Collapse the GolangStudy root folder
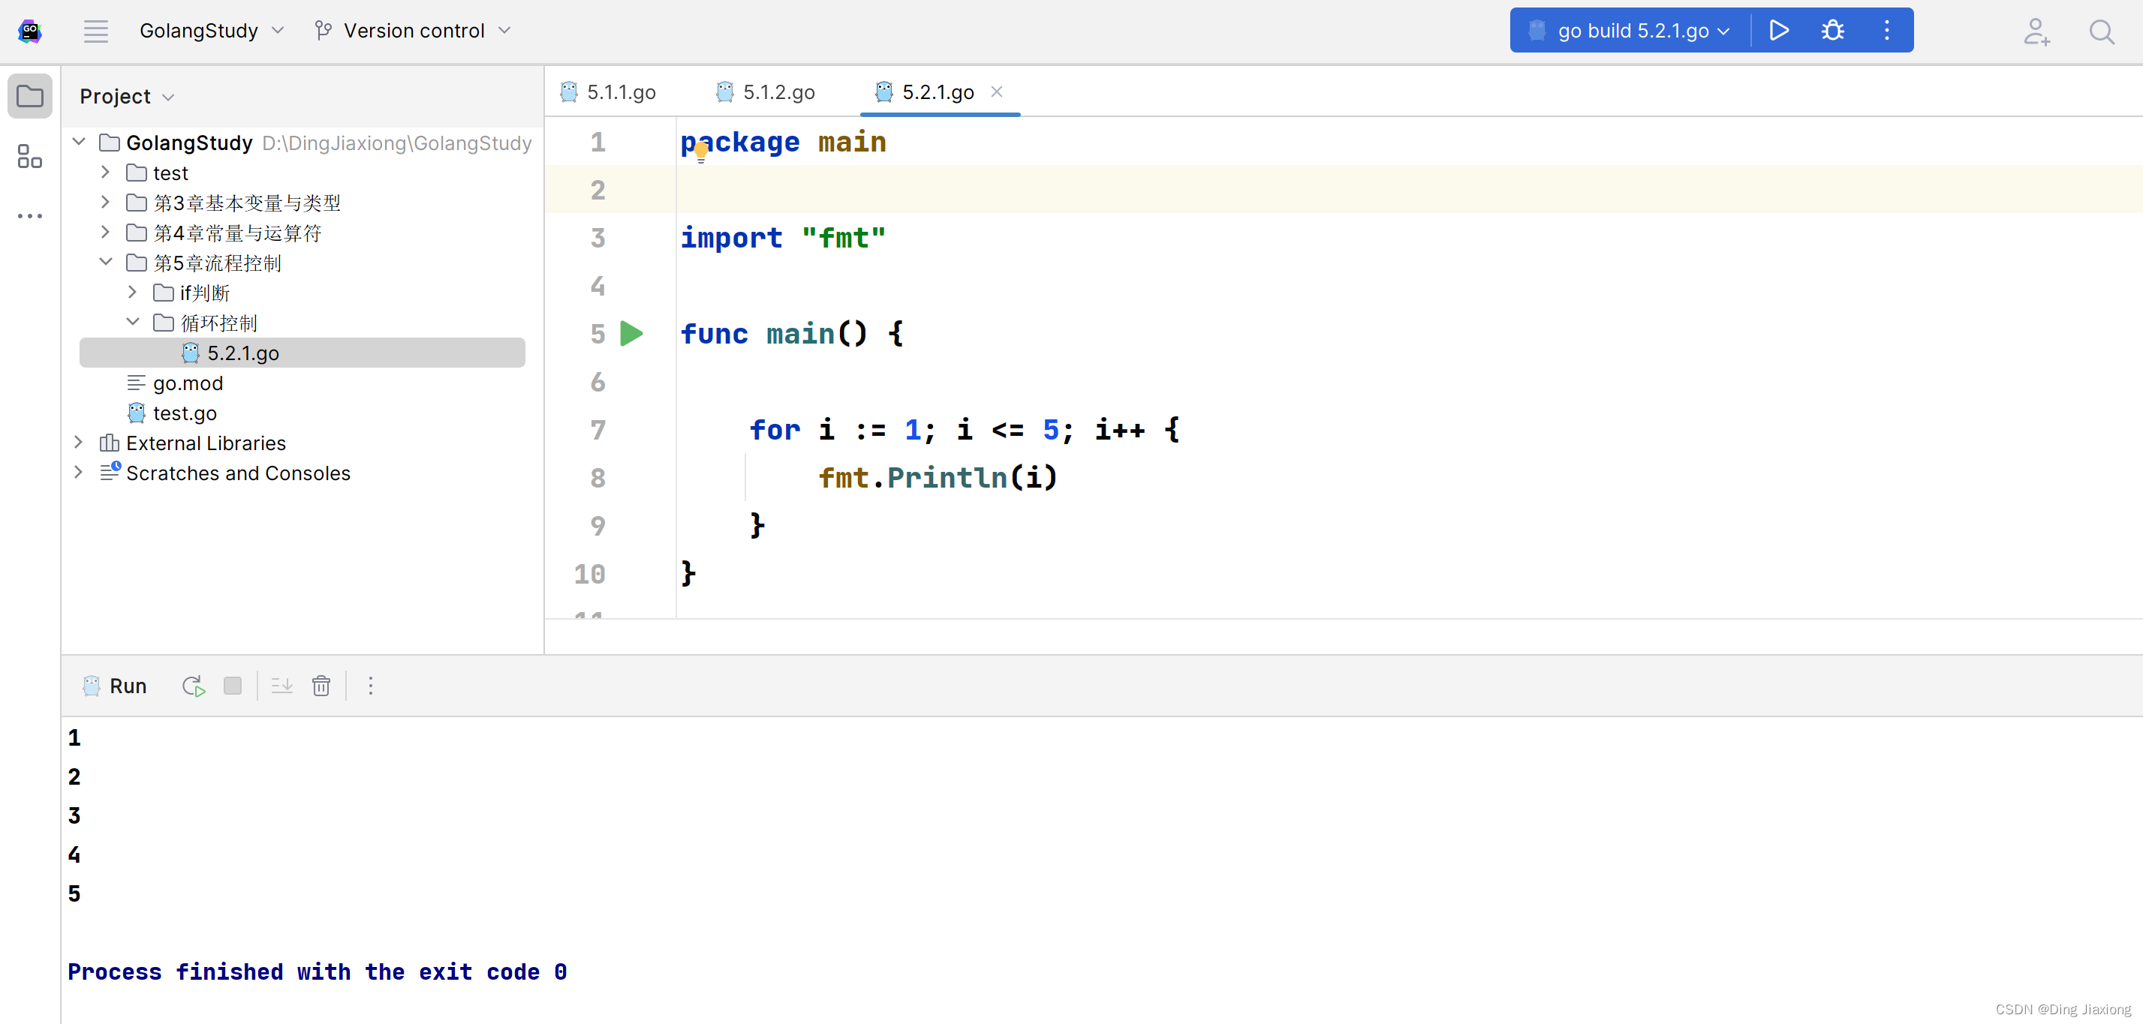Screen dimensions: 2143x1024 (79, 142)
